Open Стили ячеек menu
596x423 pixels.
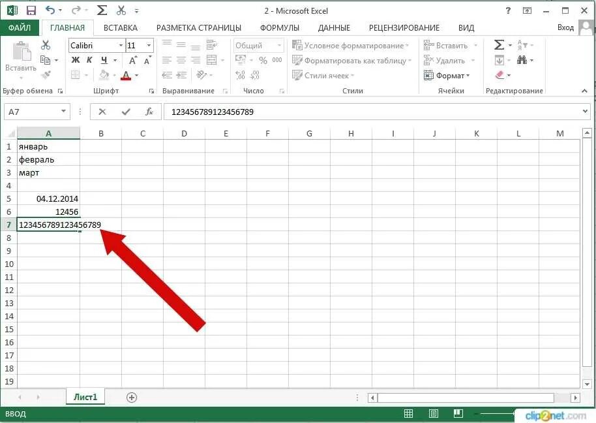coord(323,75)
